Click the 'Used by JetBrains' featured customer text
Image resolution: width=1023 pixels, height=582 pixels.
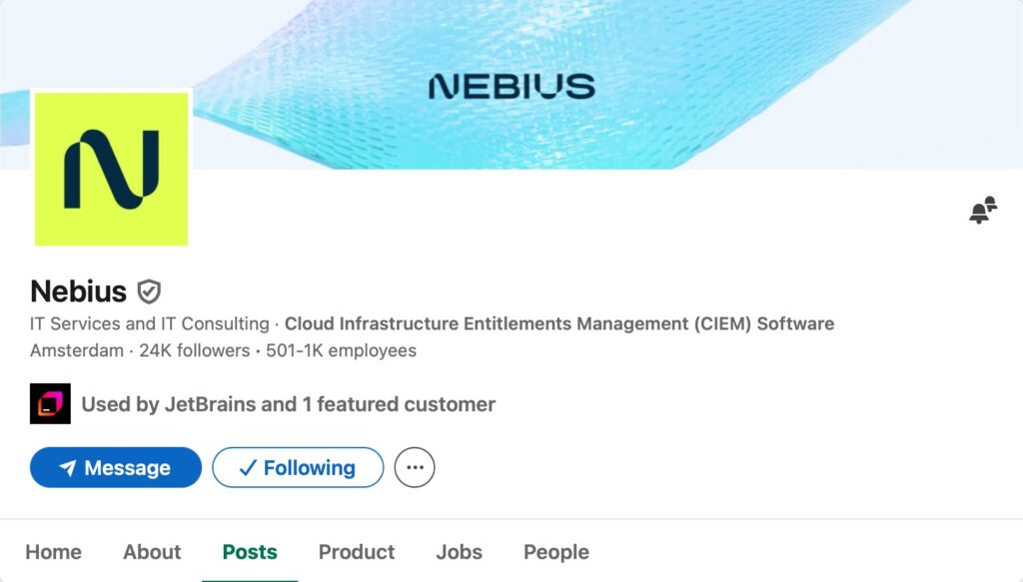288,404
